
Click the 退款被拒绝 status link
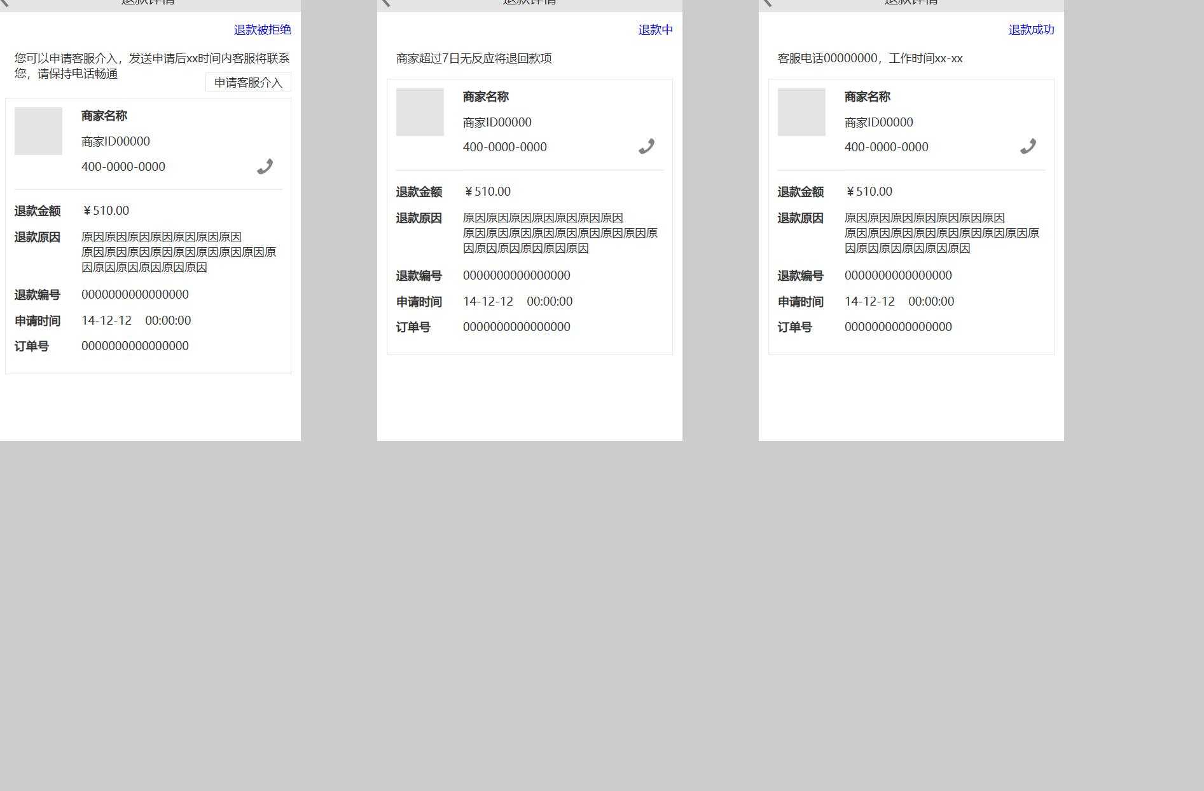coord(262,30)
